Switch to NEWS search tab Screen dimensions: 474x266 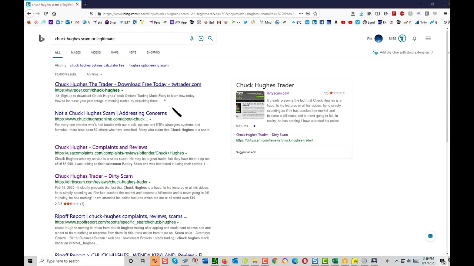[x=133, y=52]
